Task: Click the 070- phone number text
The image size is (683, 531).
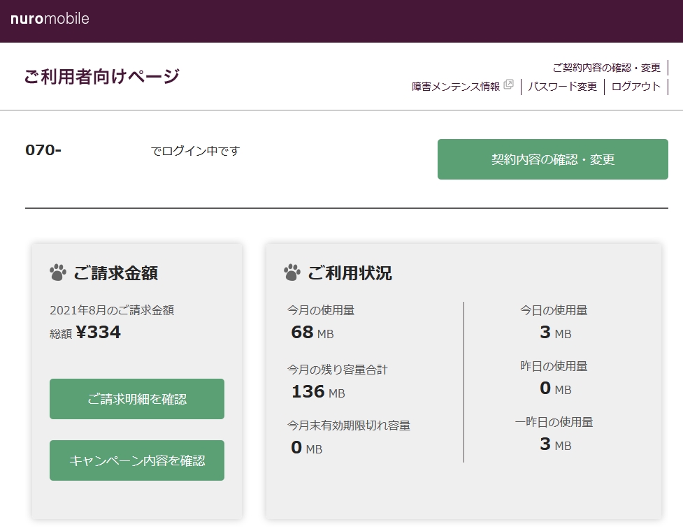Action: click(43, 150)
